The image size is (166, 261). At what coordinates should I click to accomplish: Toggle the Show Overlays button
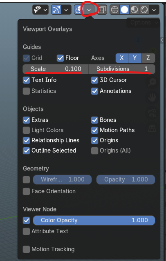click(x=79, y=10)
